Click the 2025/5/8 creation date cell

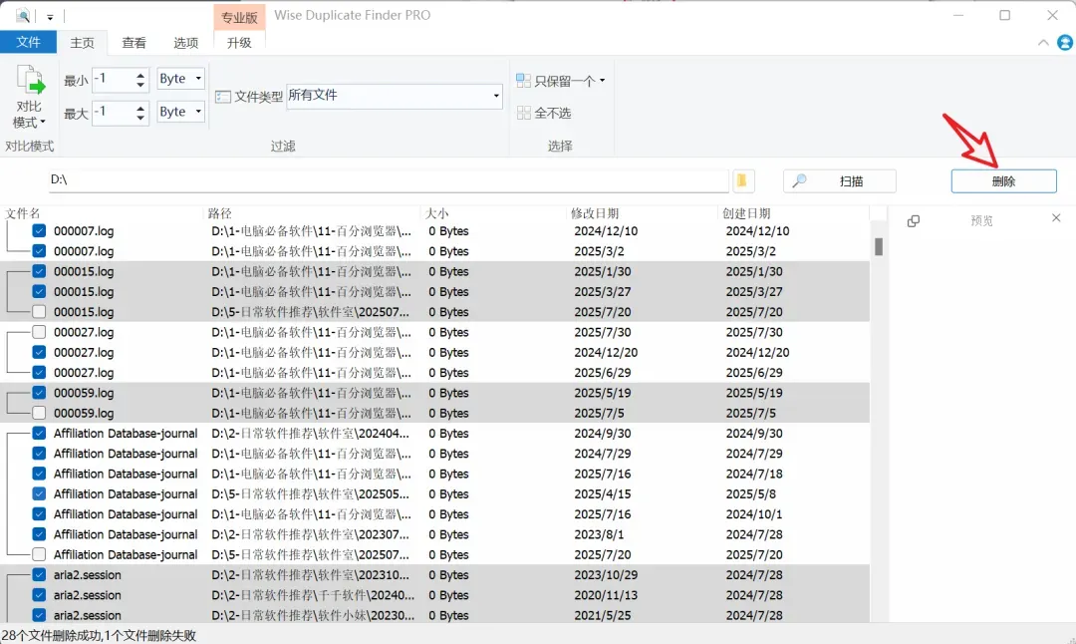[751, 494]
